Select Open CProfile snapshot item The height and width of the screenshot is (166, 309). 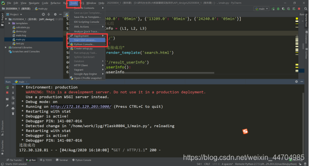[88, 78]
